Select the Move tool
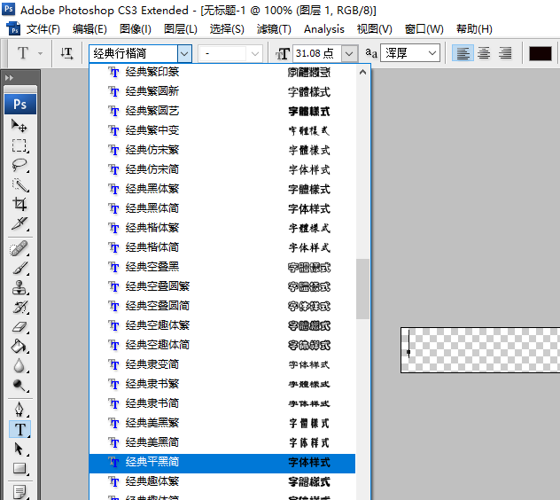Image resolution: width=560 pixels, height=500 pixels. (19, 126)
